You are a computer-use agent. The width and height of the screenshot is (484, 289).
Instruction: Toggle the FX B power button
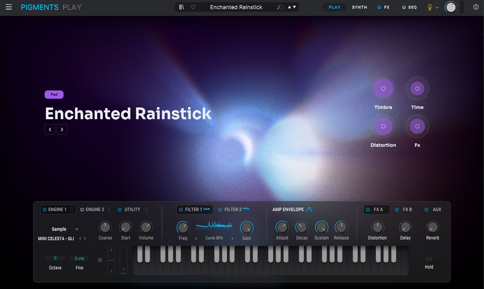(397, 210)
